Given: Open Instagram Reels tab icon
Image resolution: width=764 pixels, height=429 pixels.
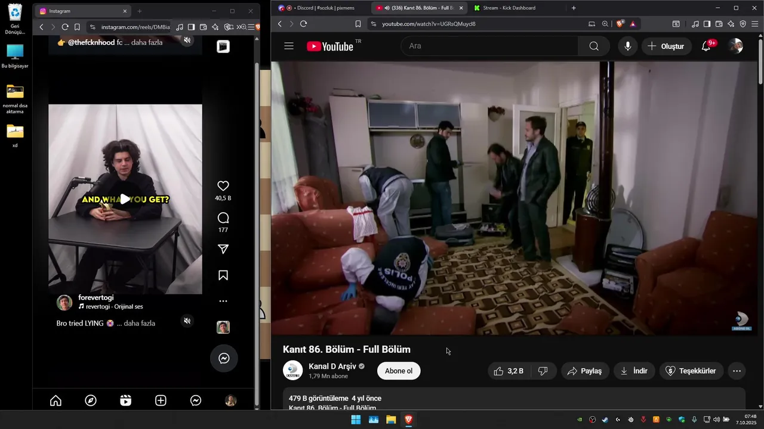Looking at the screenshot, I should [x=125, y=401].
